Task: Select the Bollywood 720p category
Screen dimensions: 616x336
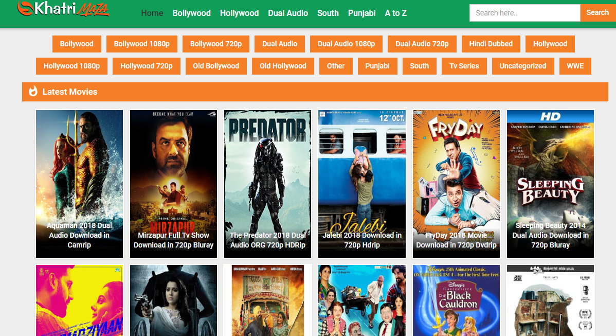Action: pyautogui.click(x=215, y=44)
